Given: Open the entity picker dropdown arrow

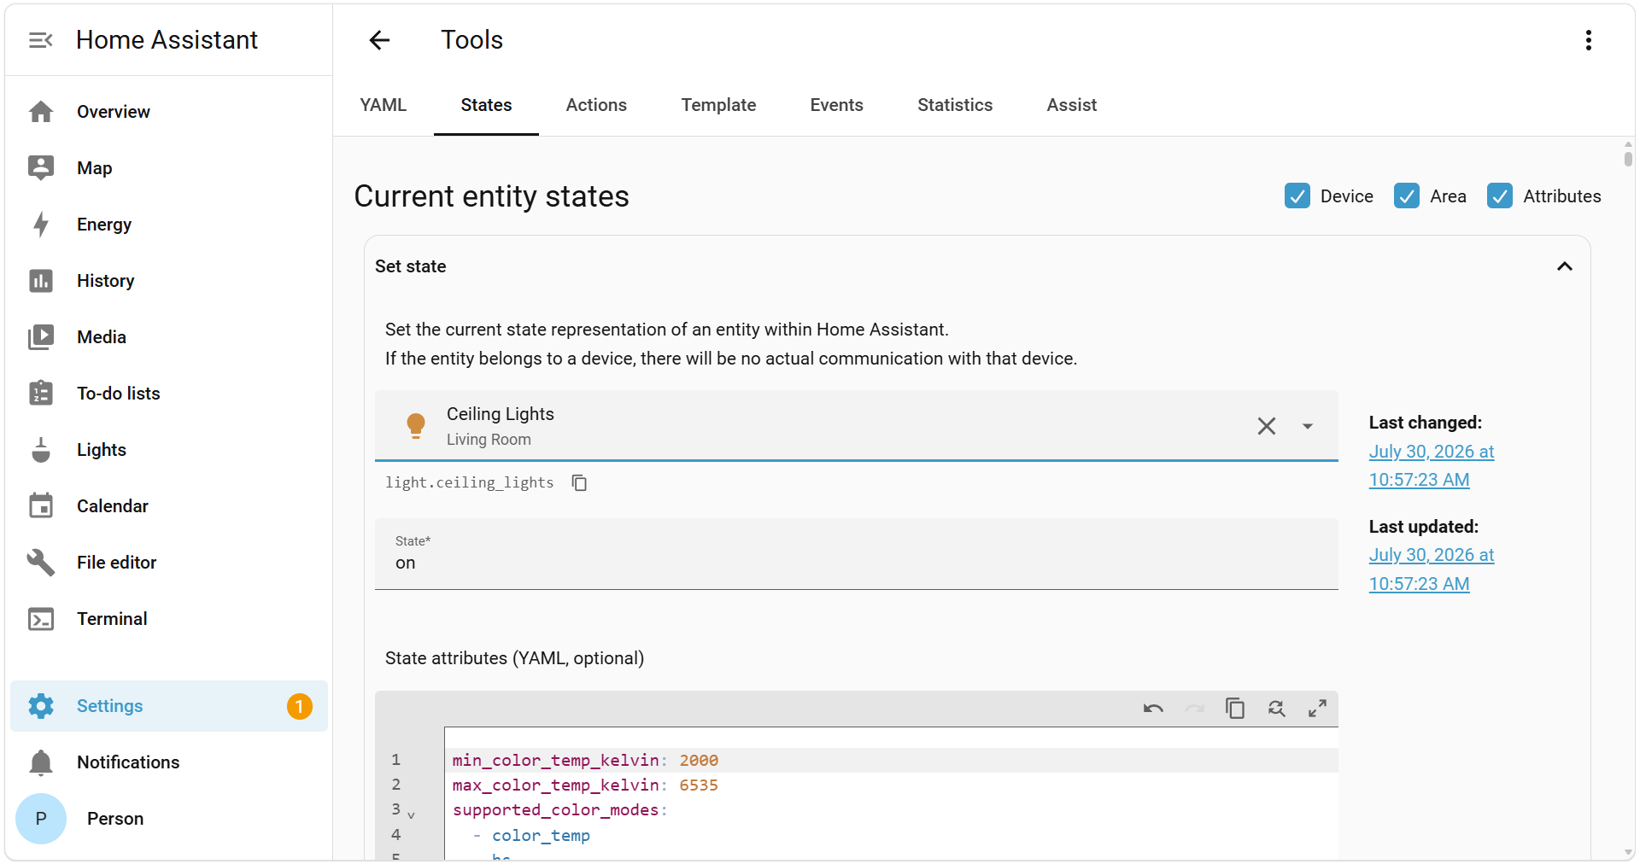Looking at the screenshot, I should [x=1307, y=426].
